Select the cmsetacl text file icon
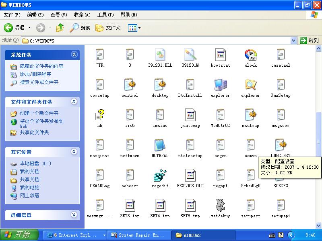Screen dimensions: 322x241 tap(281, 55)
